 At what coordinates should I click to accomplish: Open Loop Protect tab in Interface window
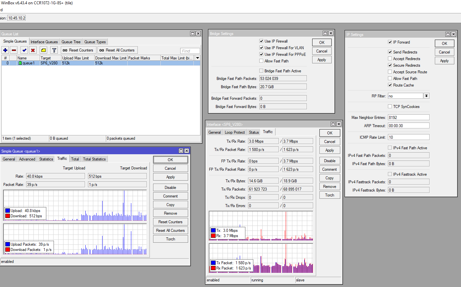tap(235, 132)
